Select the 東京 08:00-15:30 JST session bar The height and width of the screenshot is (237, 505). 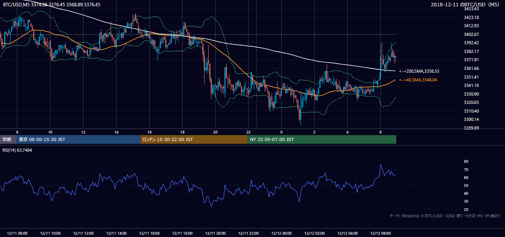pos(78,139)
